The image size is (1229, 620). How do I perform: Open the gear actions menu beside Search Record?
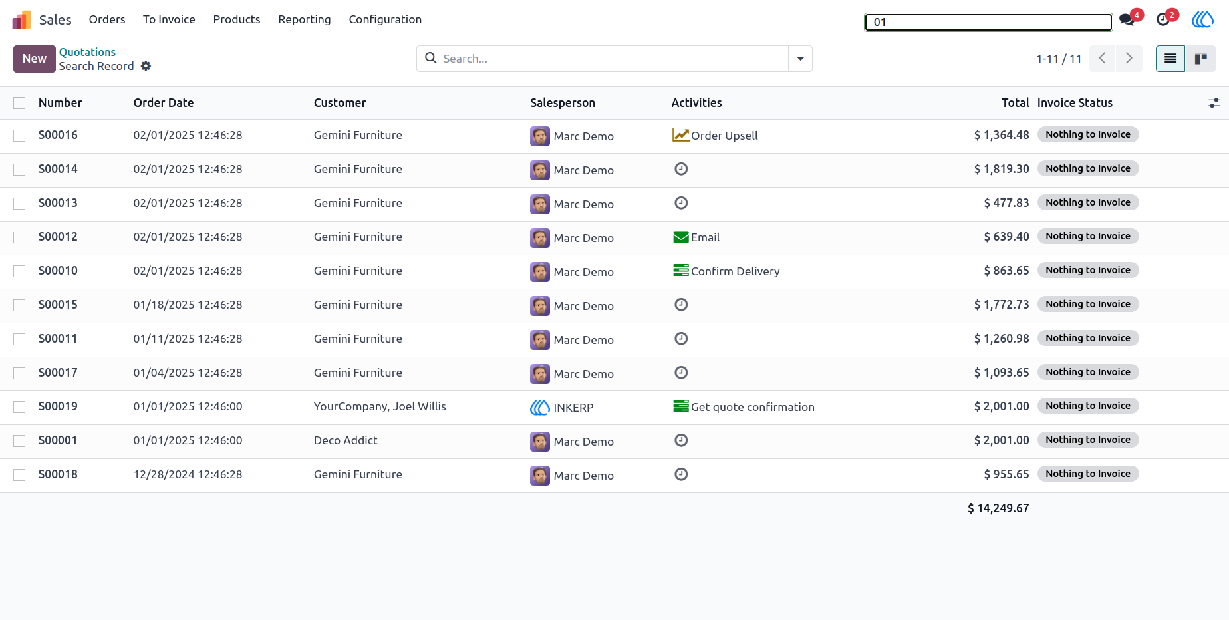point(146,66)
